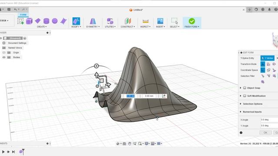Image resolution: width=278 pixels, height=156 pixels.
Task: Select second Coordinate Space icon
Action: click(x=268, y=70)
